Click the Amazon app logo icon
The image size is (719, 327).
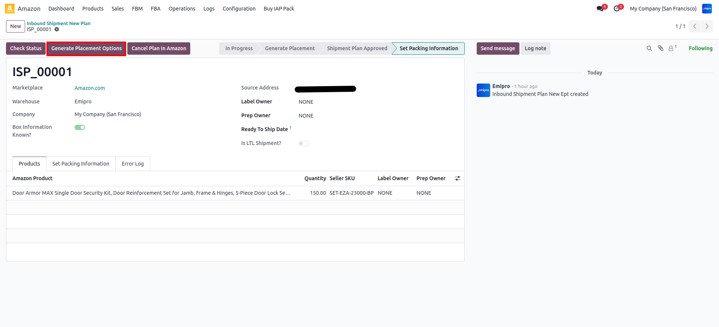click(10, 9)
